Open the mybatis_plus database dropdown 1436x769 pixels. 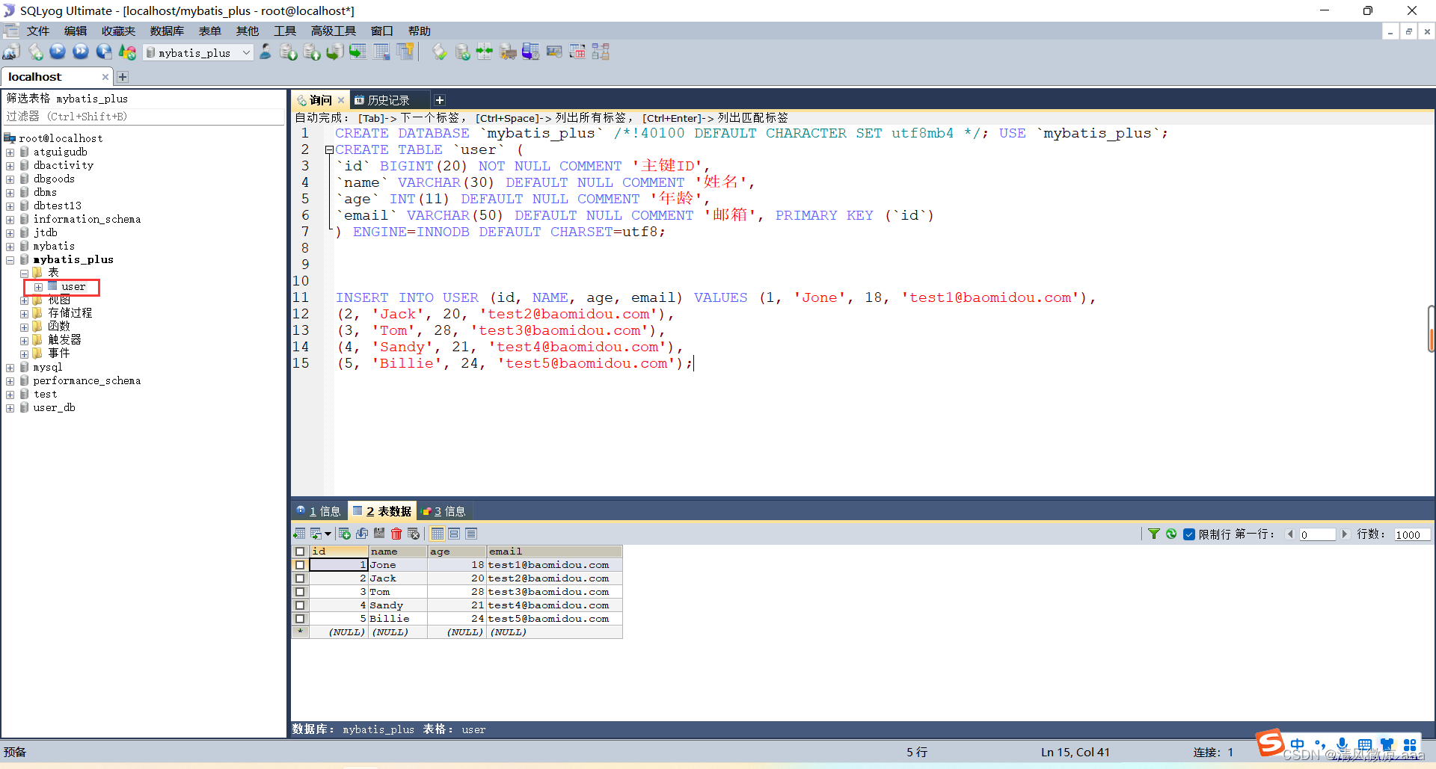point(198,52)
